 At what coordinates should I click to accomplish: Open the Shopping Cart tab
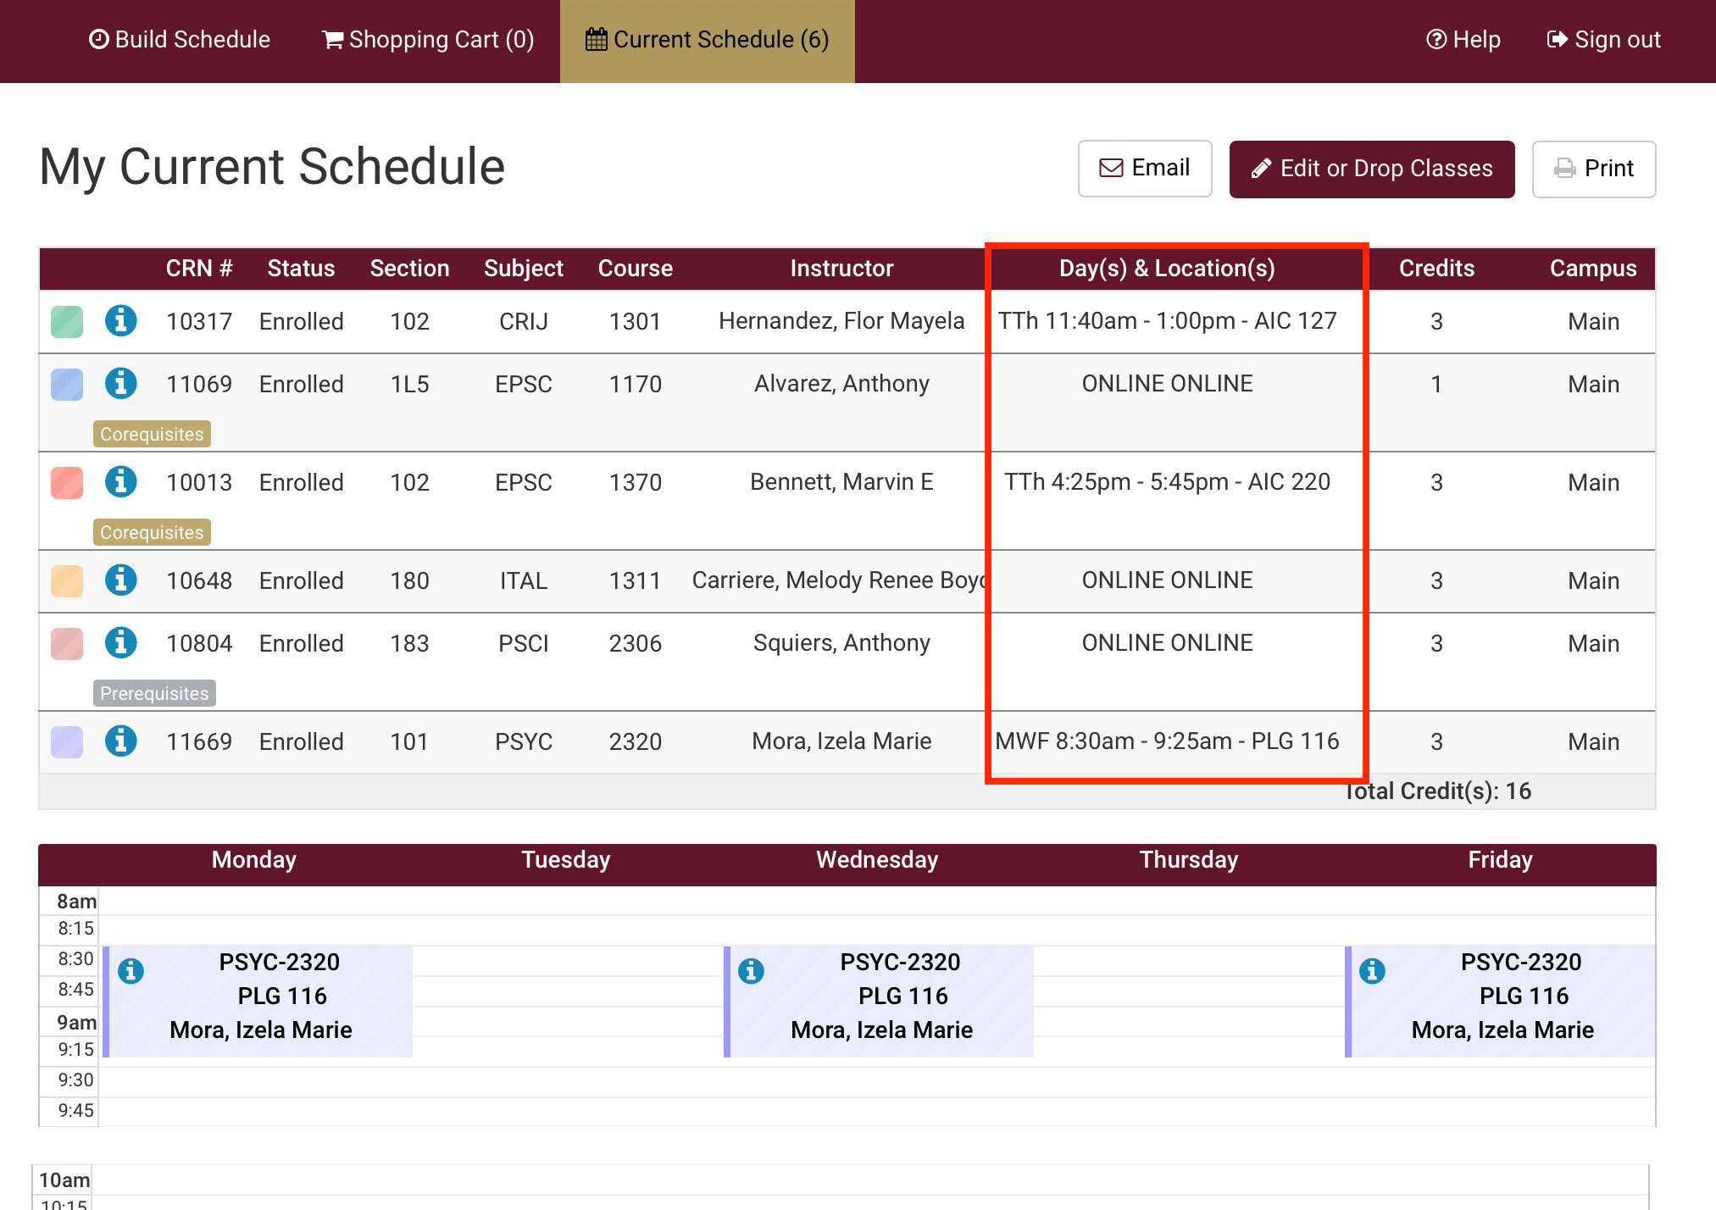(428, 40)
